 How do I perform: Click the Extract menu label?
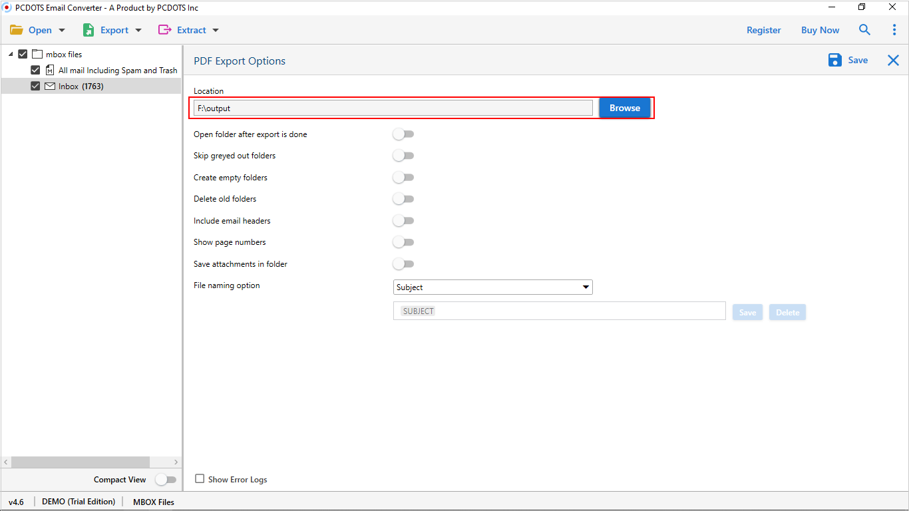pos(192,30)
